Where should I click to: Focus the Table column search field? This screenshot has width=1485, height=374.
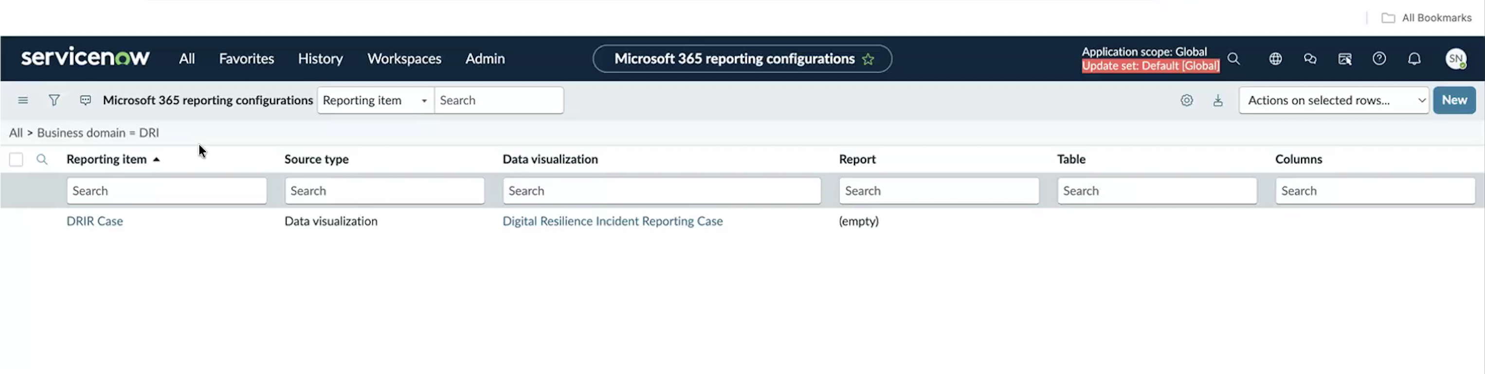click(1157, 190)
